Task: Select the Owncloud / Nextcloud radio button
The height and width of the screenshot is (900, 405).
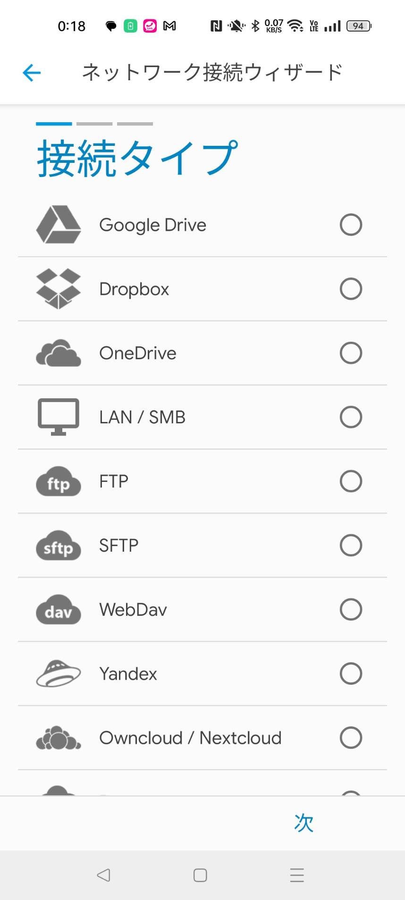Action: 351,738
